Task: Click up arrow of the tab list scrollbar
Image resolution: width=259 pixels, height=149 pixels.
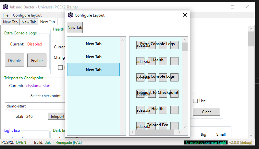Action: pos(122,40)
